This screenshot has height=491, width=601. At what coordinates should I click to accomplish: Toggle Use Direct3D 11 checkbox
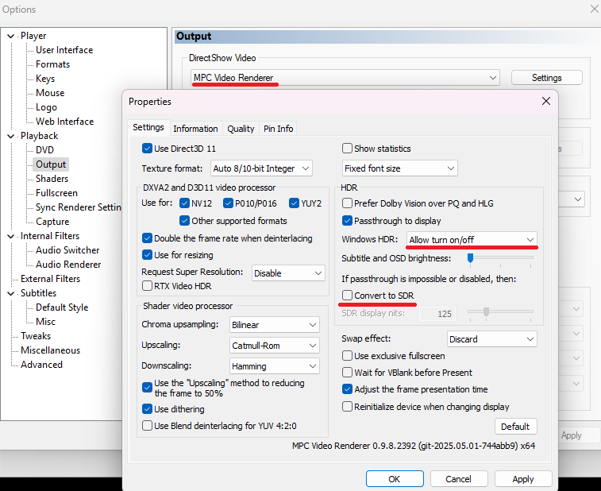pos(147,149)
